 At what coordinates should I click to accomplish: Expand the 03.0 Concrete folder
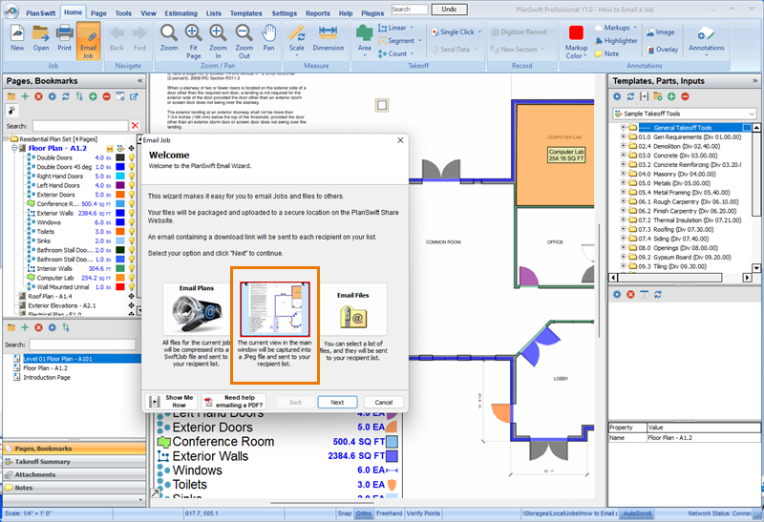point(624,156)
